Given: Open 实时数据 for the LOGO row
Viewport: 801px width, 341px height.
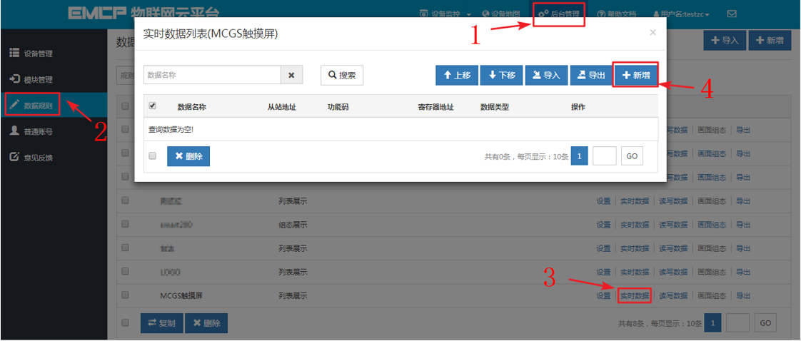Looking at the screenshot, I should (635, 272).
